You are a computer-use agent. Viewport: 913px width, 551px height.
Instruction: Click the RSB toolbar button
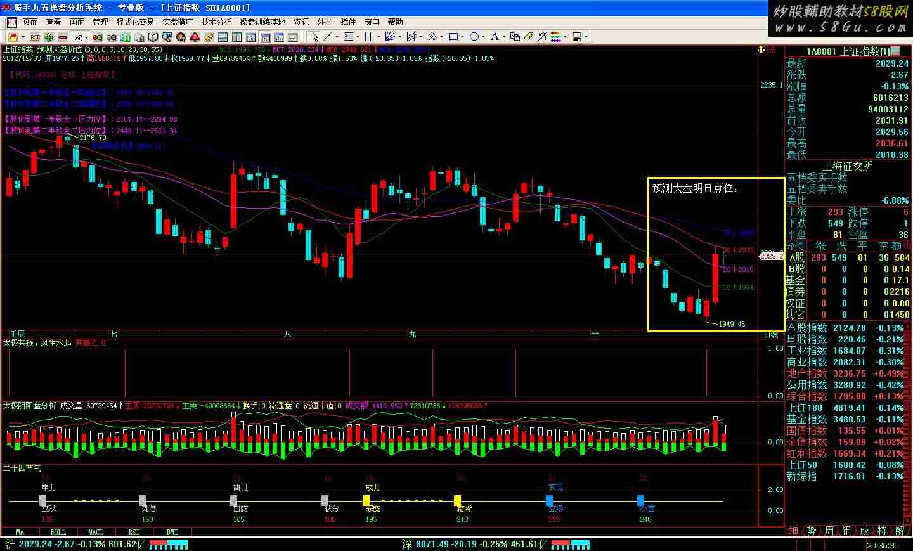tap(35, 37)
